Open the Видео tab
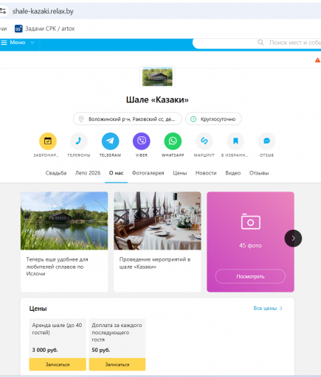 tap(233, 173)
